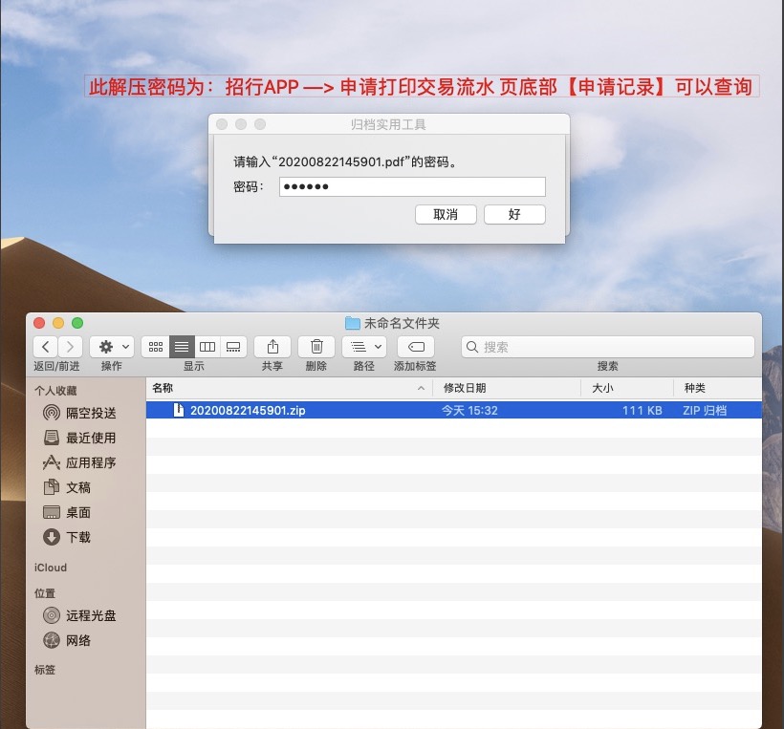Click the Network globe sidebar icon
The width and height of the screenshot is (784, 729).
[51, 640]
